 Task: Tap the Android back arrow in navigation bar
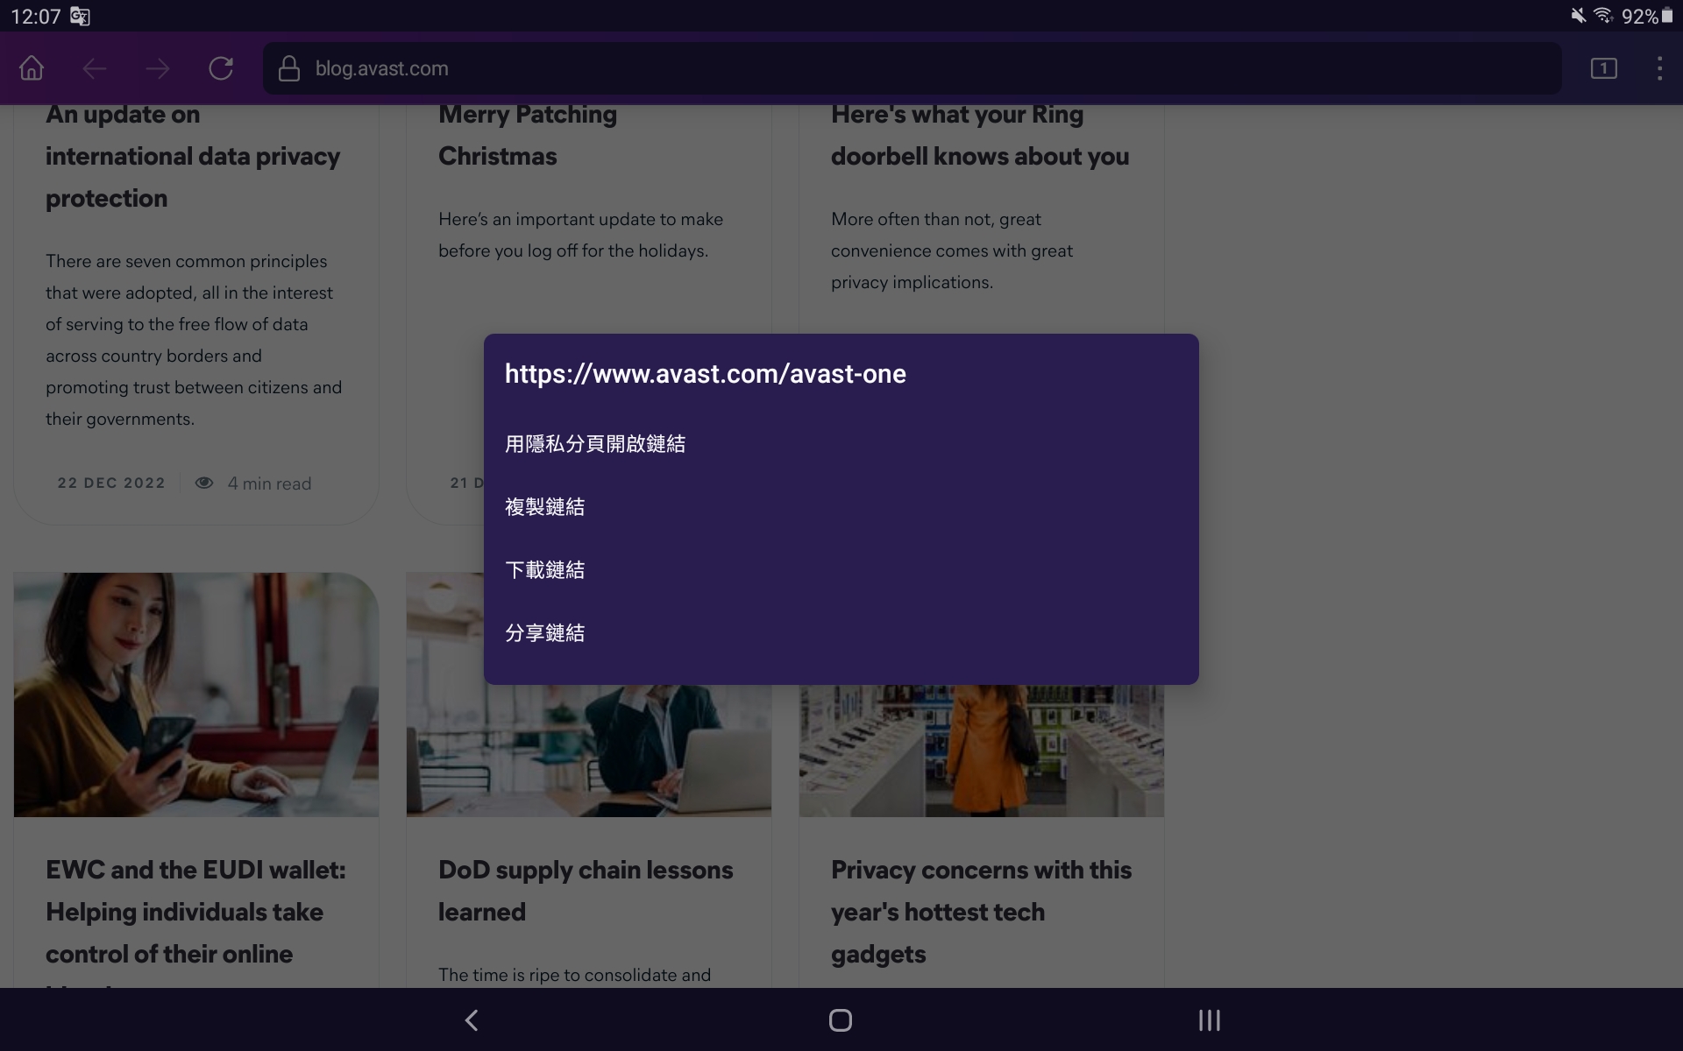coord(472,1019)
